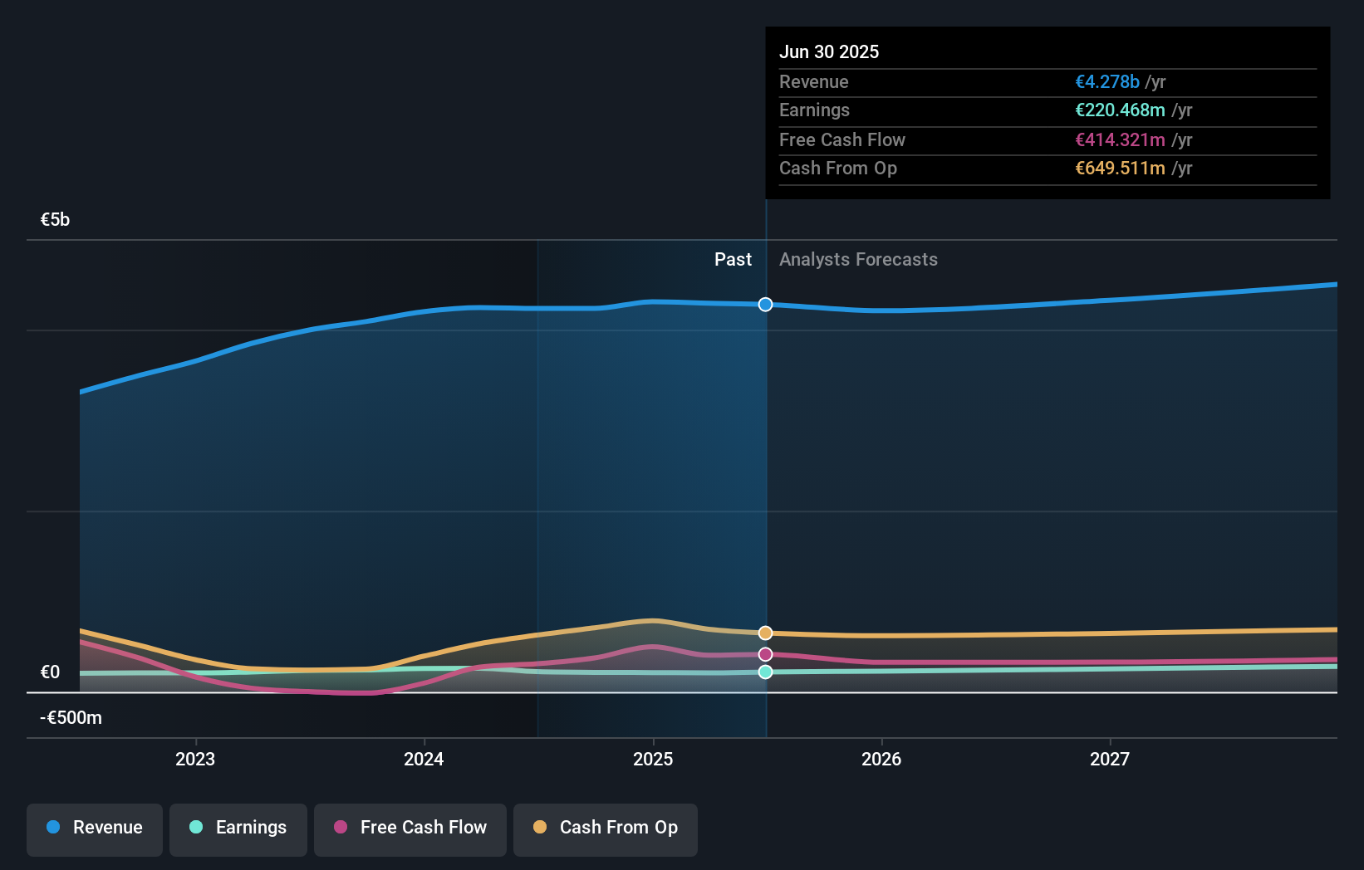Open details for the Revenue tooltip row
Viewport: 1364px width, 870px height.
pyautogui.click(x=1048, y=82)
